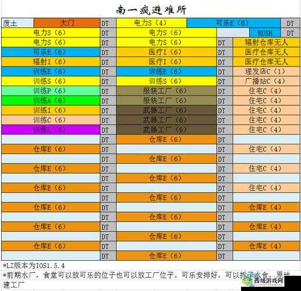Select the 可乐E（6） cell above 辐射I（6）
This screenshot has height=291, width=301.
pos(51,52)
